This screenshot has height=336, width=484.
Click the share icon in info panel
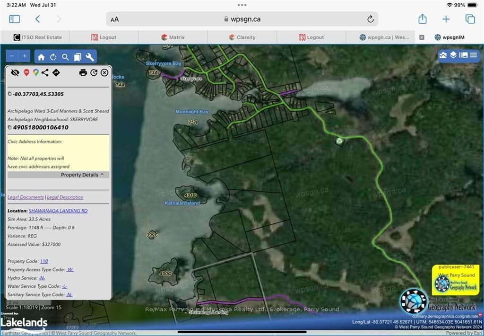tap(45, 72)
